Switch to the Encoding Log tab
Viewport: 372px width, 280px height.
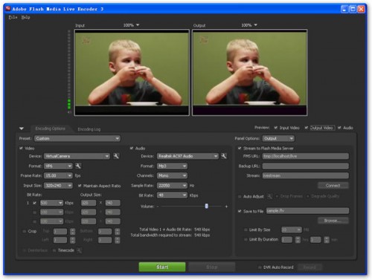89,129
